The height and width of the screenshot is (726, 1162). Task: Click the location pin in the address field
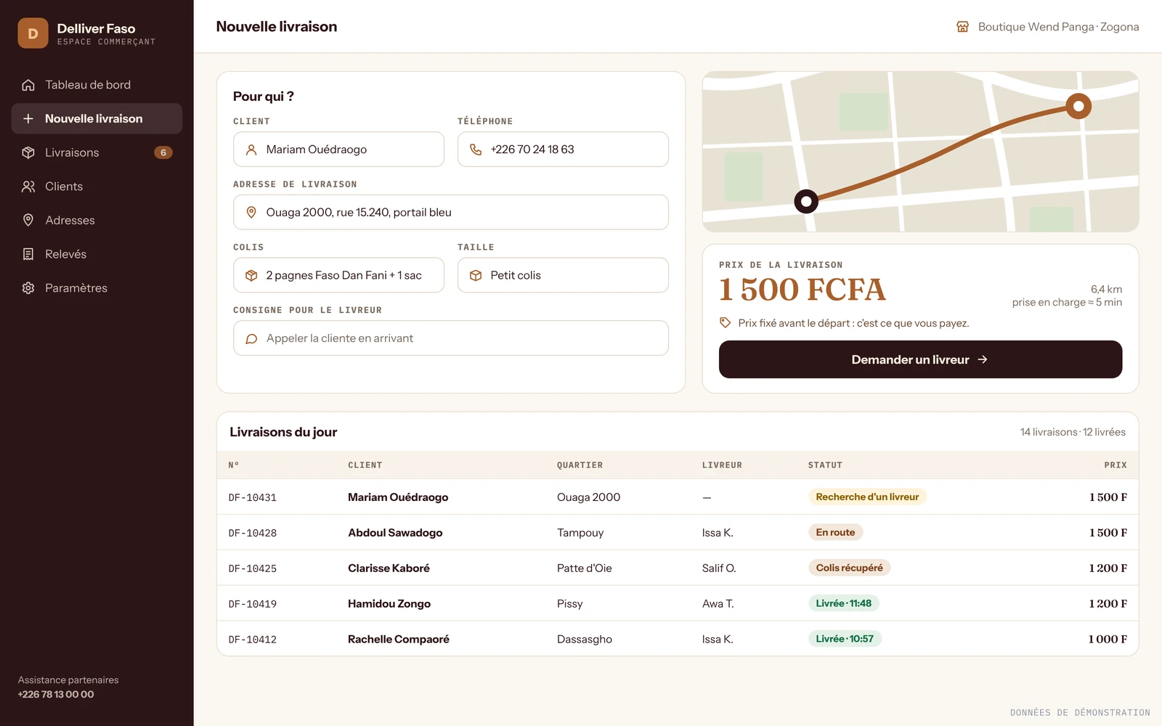pos(251,213)
